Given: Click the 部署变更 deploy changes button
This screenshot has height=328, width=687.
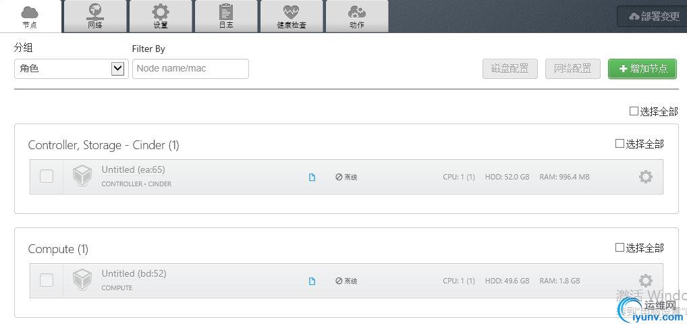Looking at the screenshot, I should tap(651, 17).
